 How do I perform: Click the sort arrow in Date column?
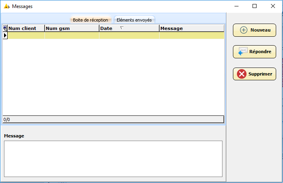point(122,28)
